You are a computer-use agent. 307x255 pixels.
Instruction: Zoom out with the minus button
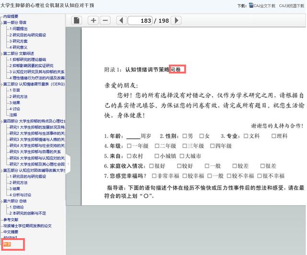(105, 20)
